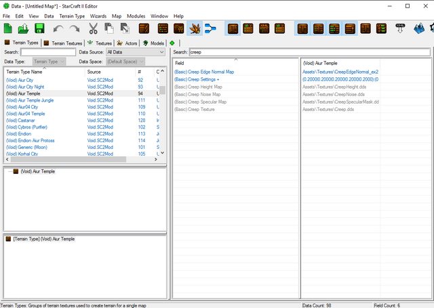
Task: Click the Copy pages icon
Action: 109,28
